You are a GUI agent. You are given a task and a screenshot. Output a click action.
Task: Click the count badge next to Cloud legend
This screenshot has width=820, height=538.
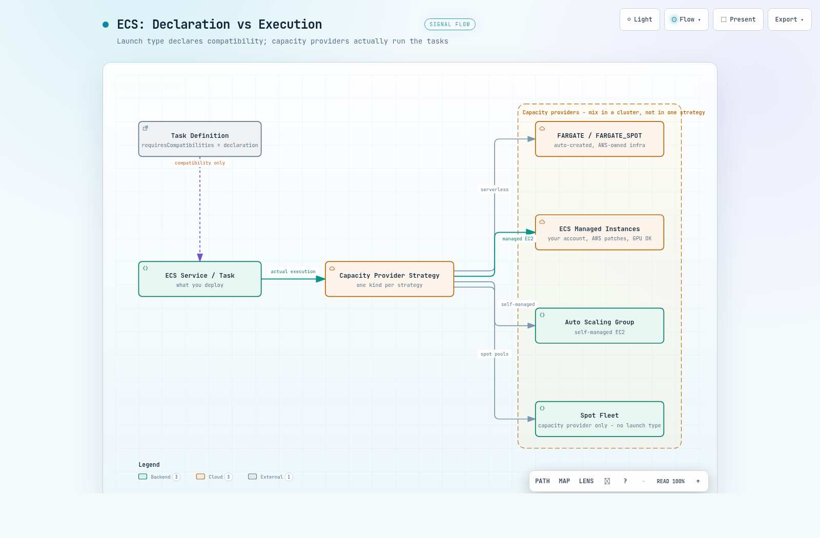229,477
